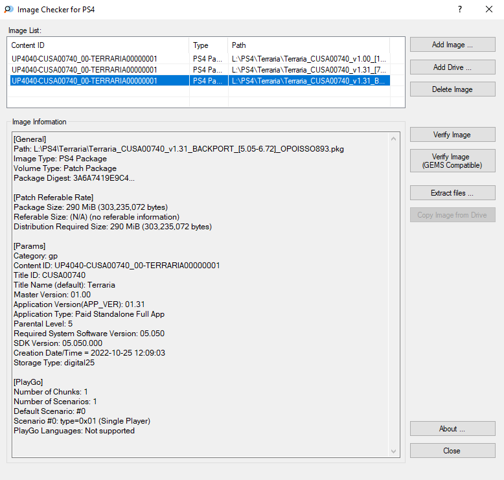The height and width of the screenshot is (480, 504).
Task: Click the Type column header
Action: [208, 45]
